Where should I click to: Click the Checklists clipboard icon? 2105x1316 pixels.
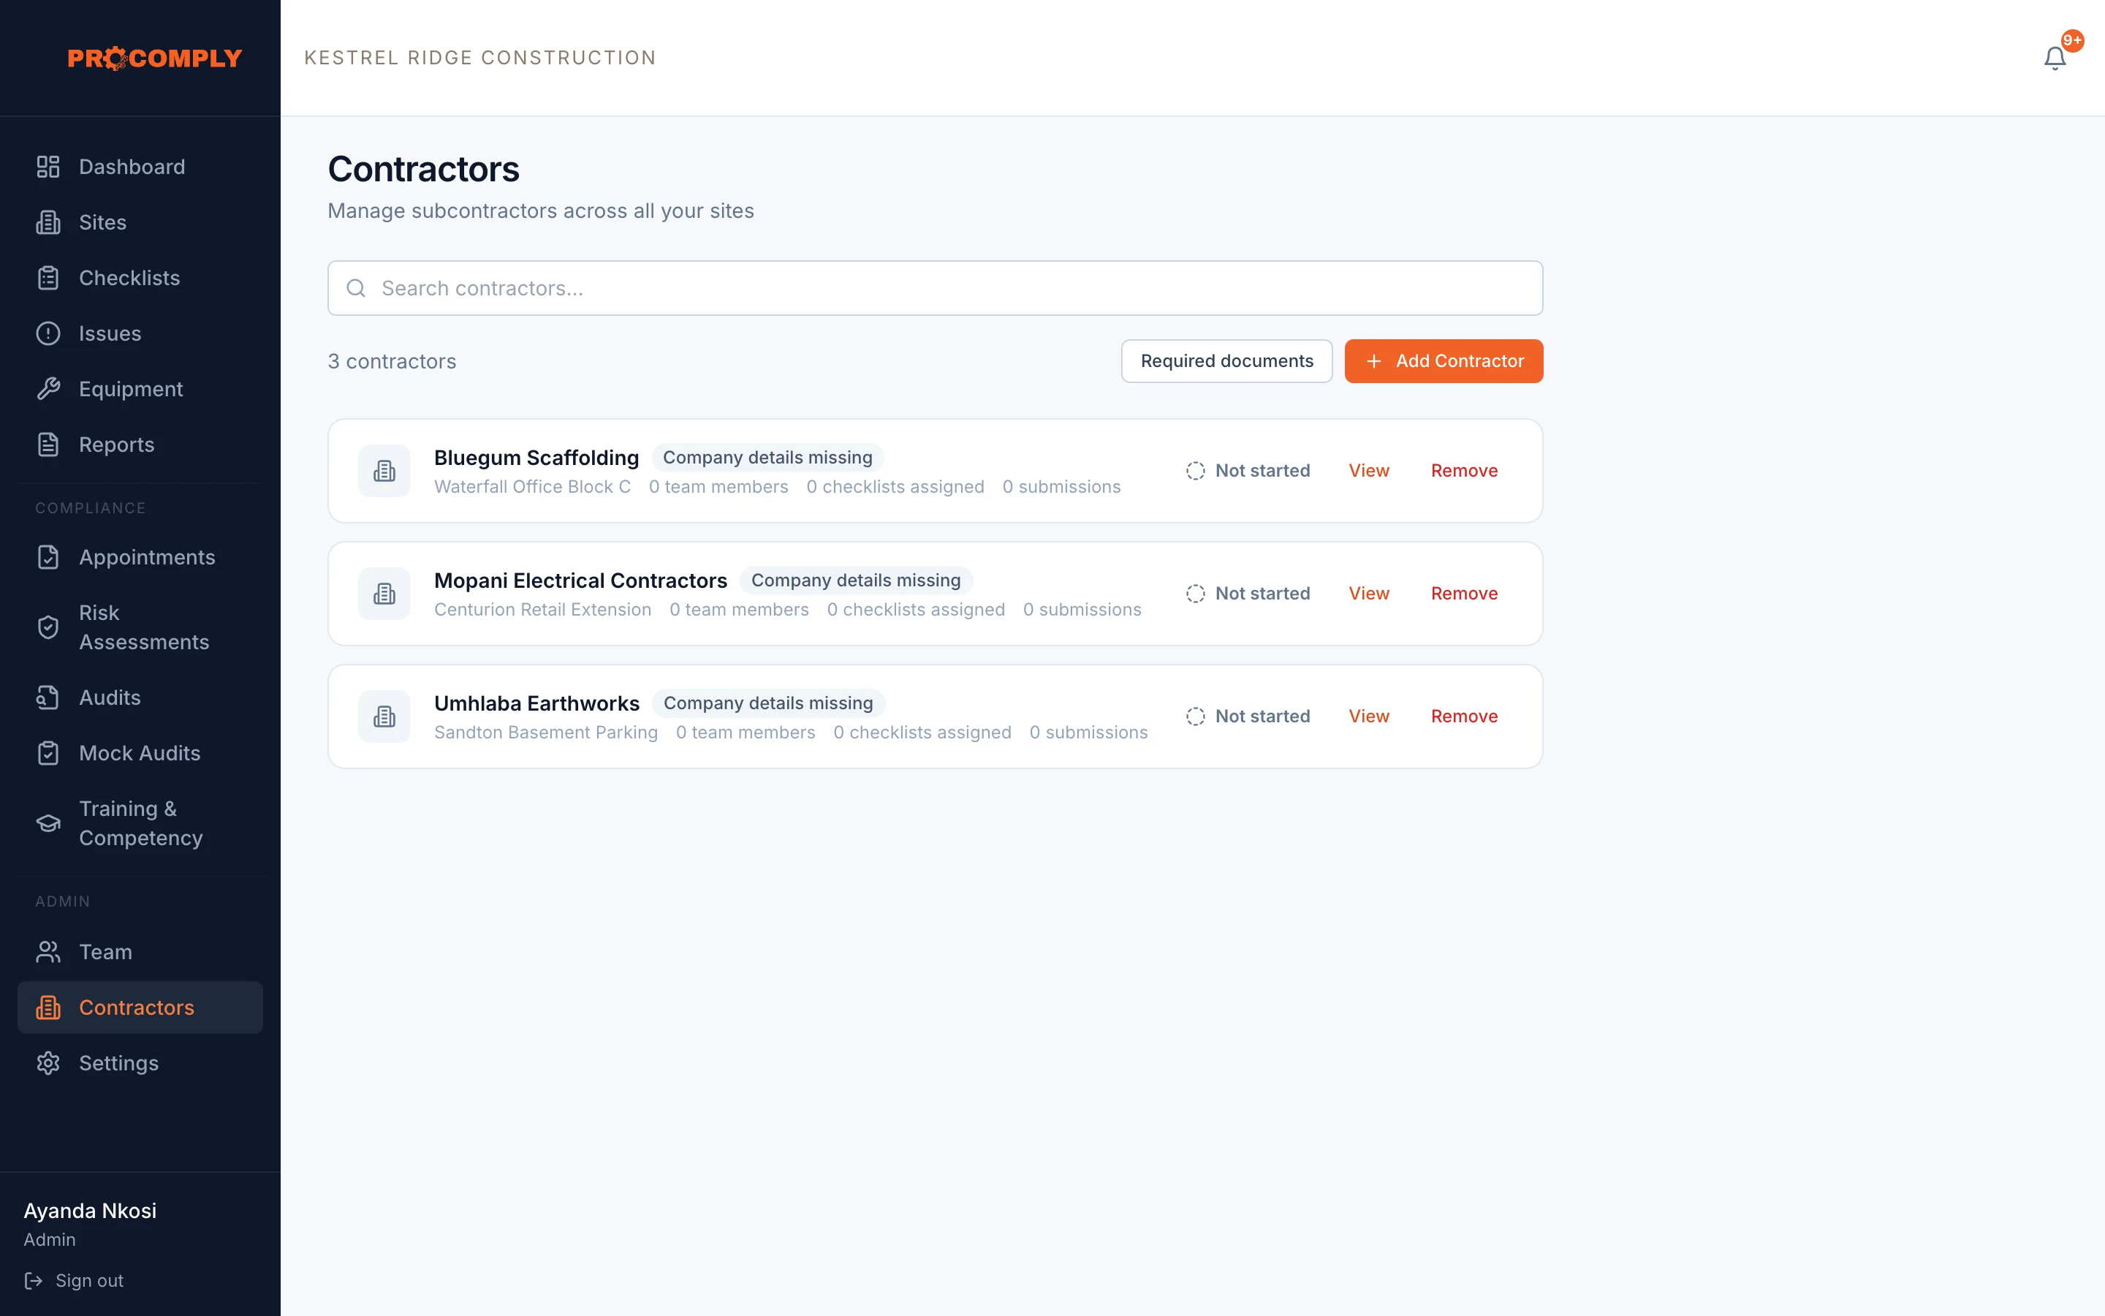tap(48, 278)
